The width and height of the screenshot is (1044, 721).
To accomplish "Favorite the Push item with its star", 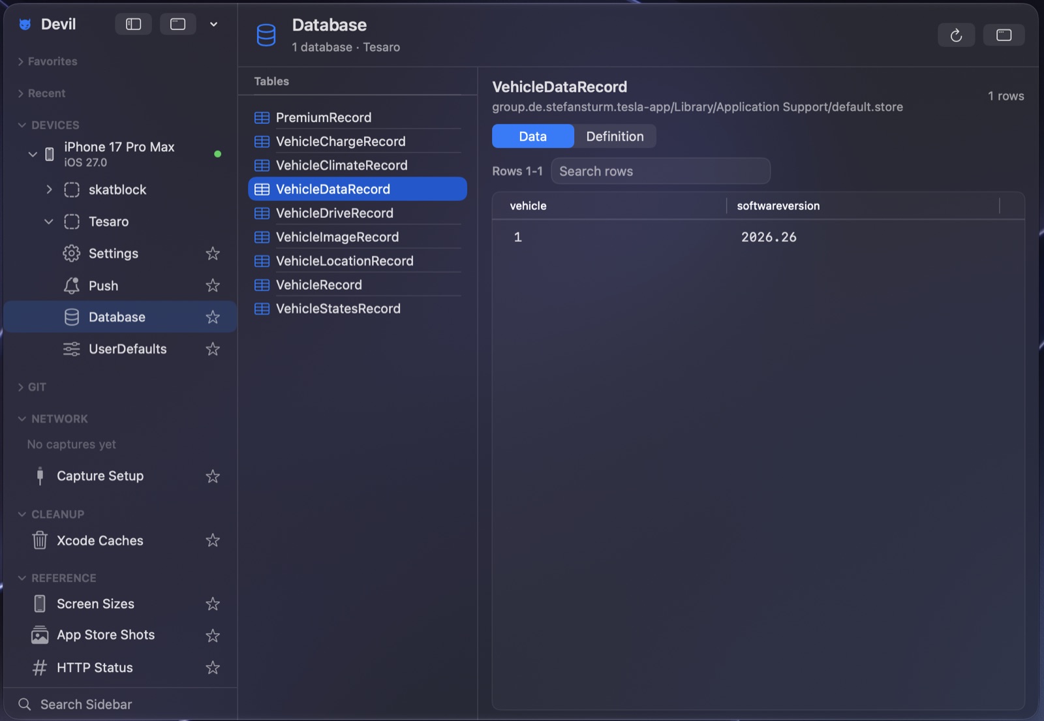I will pyautogui.click(x=213, y=285).
